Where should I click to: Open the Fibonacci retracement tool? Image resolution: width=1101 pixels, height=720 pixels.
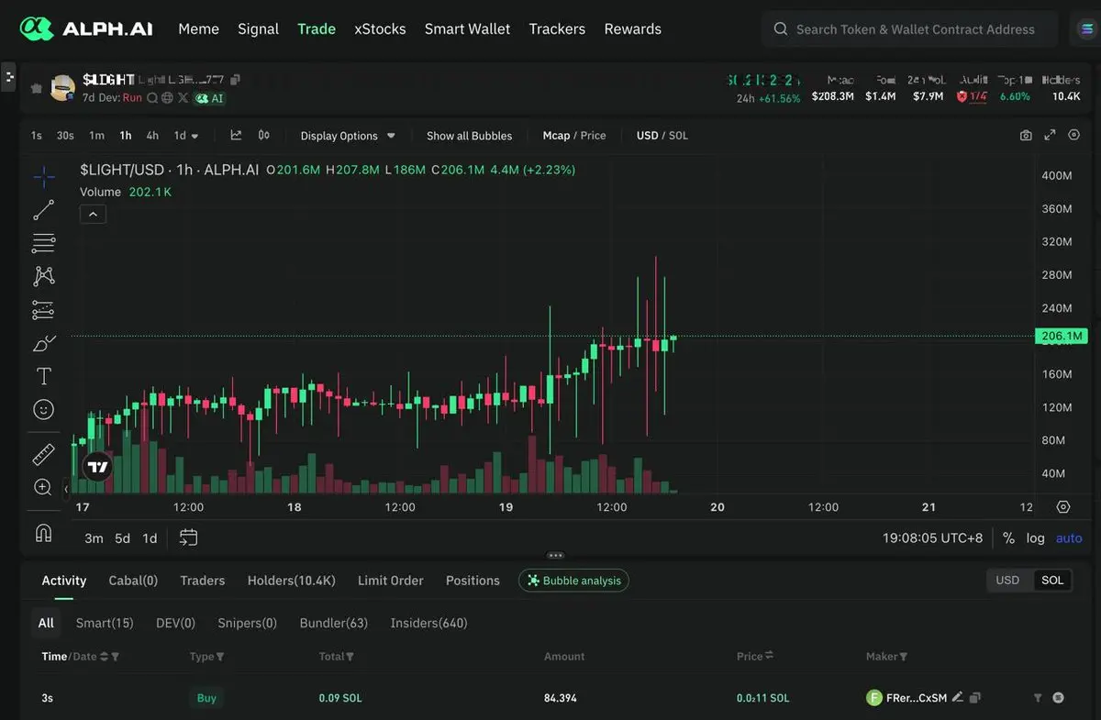point(43,243)
